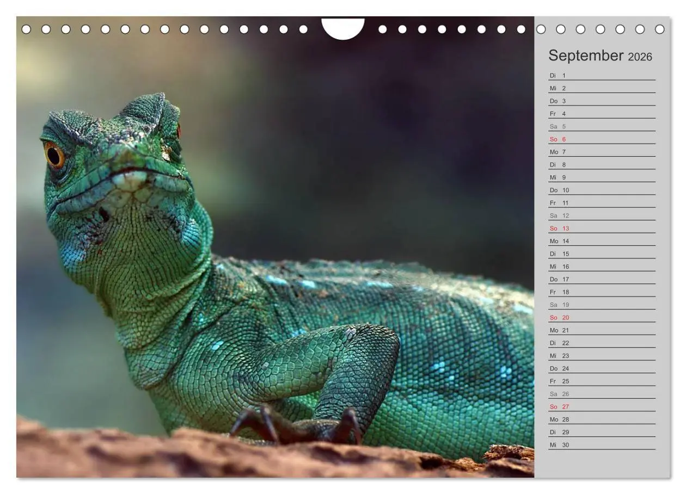This screenshot has width=686, height=494.
Task: Select the Mi 16 date line
Action: point(602,267)
